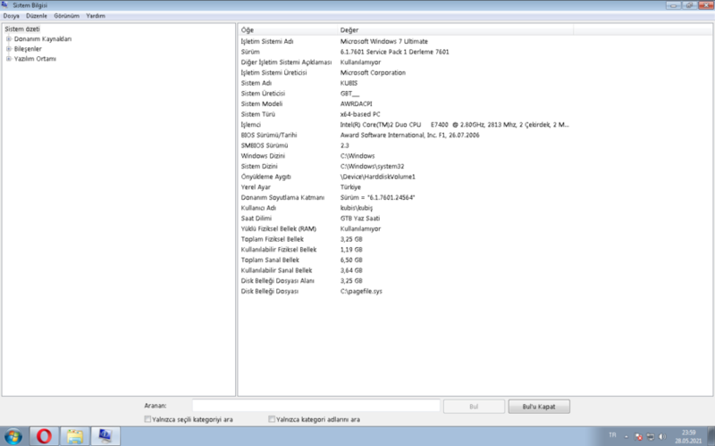Click the 'Microsoft Corporation' value
This screenshot has width=715, height=446.
tap(373, 73)
